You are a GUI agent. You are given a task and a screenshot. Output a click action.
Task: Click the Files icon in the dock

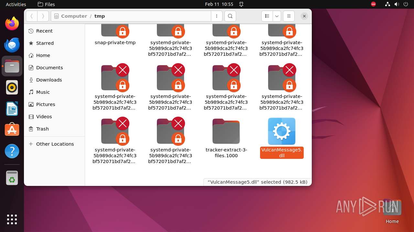(x=12, y=66)
